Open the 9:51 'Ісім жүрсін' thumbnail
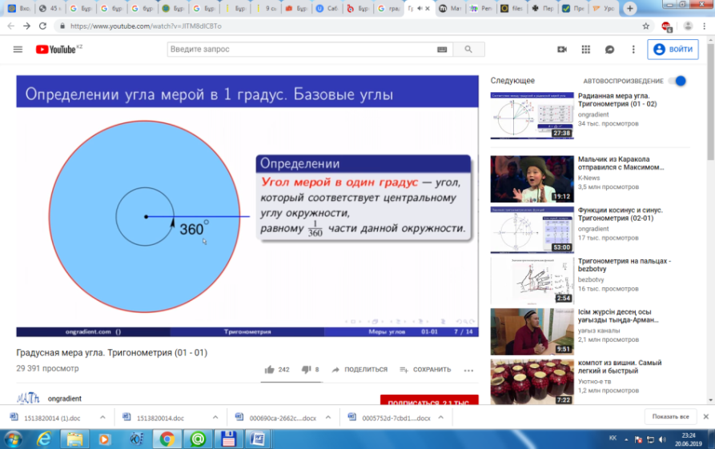 point(532,332)
